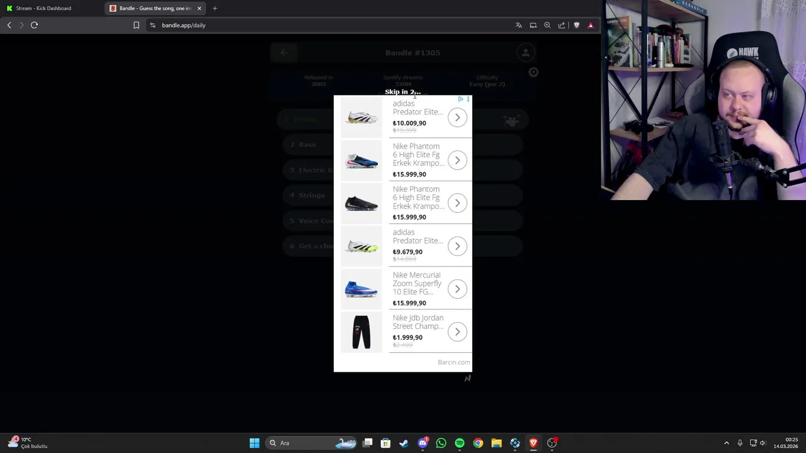The image size is (806, 453).
Task: Open Google Chrome from the taskbar
Action: click(478, 443)
